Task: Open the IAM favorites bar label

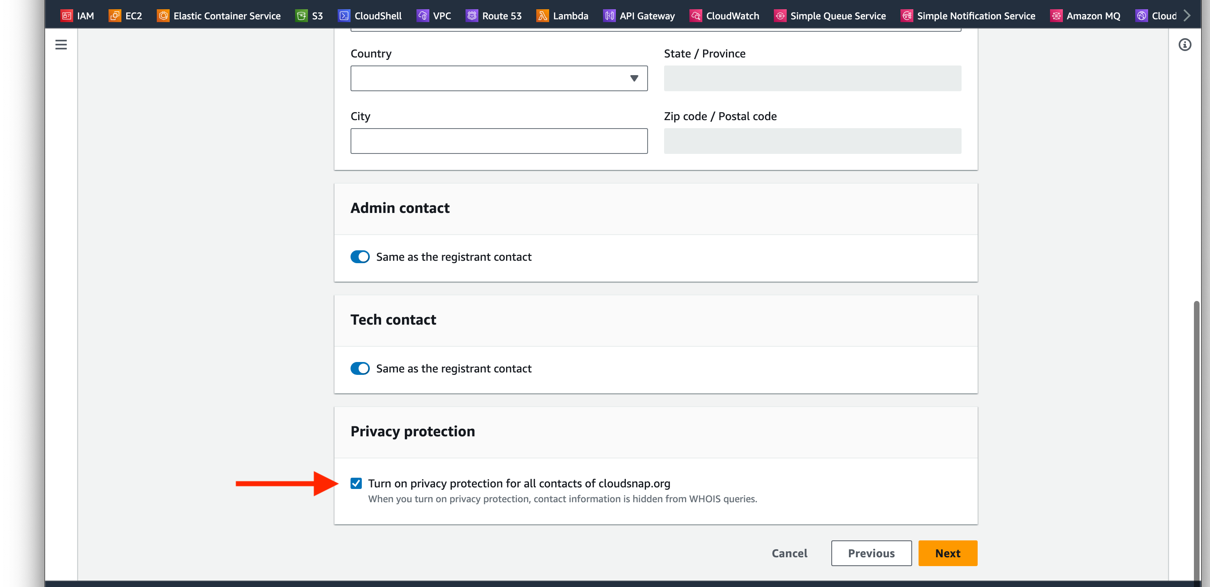Action: (86, 16)
